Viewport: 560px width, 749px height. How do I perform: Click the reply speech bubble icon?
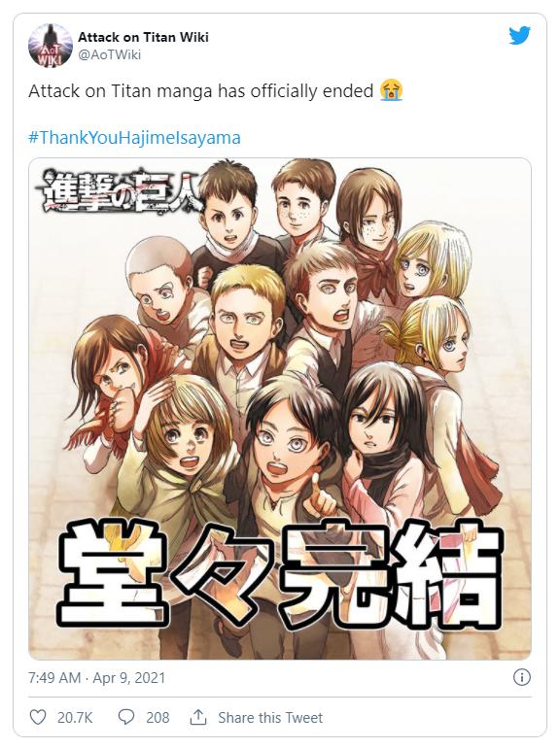pos(126,717)
